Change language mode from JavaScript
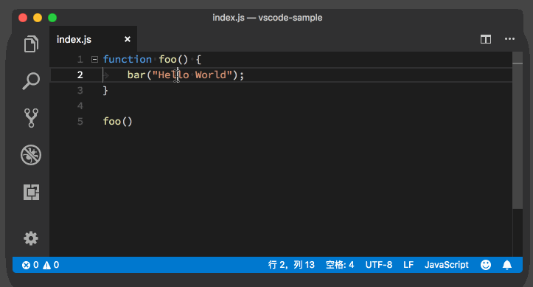 pyautogui.click(x=446, y=265)
